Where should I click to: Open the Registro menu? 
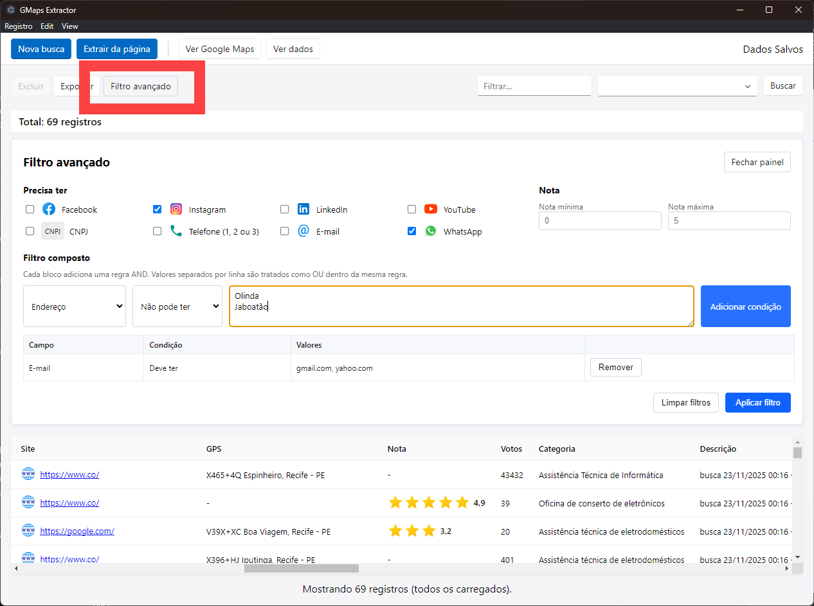point(18,26)
